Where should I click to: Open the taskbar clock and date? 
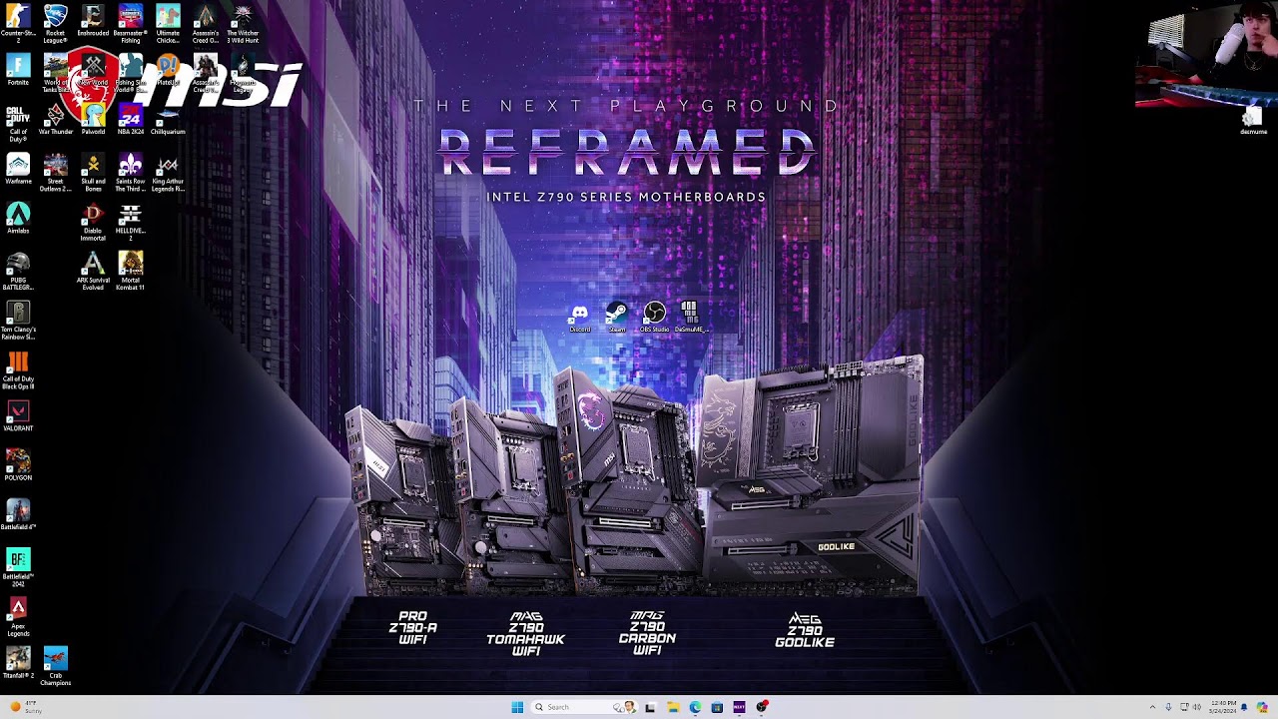[x=1223, y=707]
